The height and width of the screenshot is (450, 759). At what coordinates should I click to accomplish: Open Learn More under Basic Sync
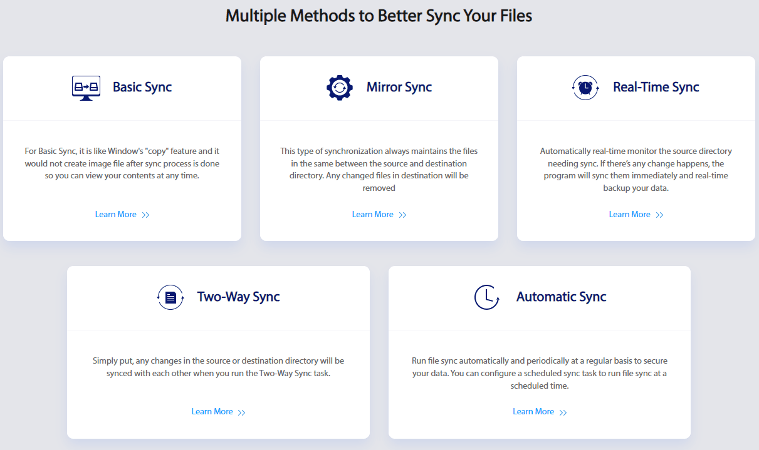point(122,215)
